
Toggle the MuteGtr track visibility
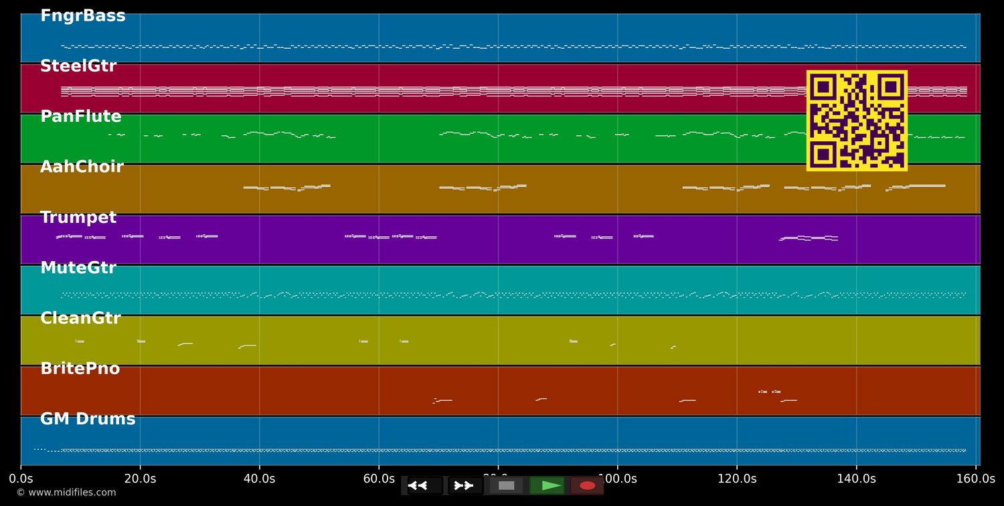coord(78,267)
